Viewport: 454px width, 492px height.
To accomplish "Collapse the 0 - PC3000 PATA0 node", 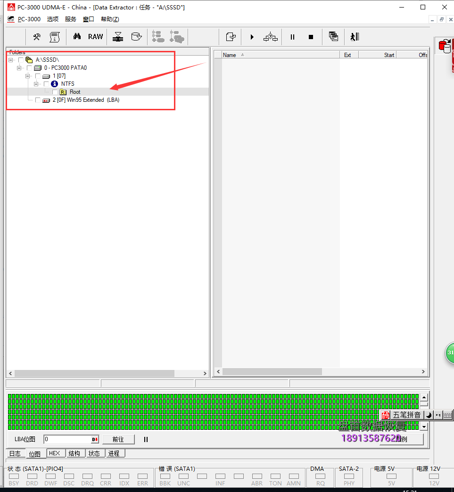I will 19,68.
